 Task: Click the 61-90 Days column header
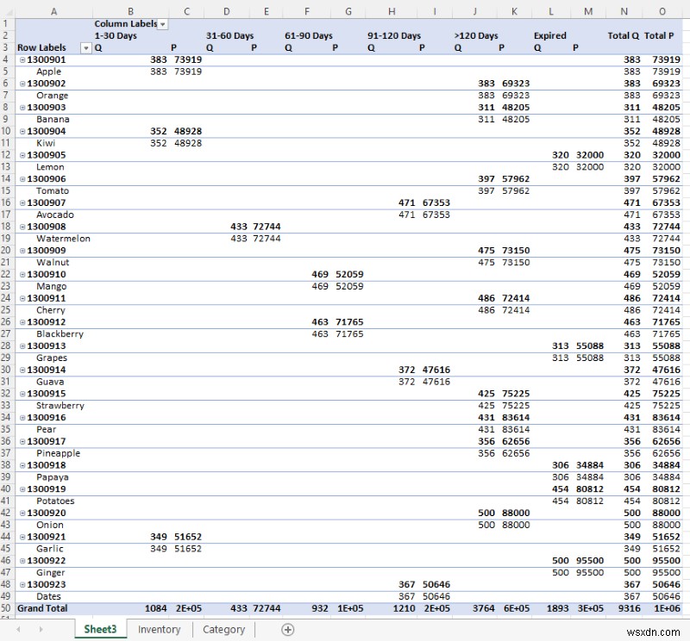pyautogui.click(x=309, y=35)
